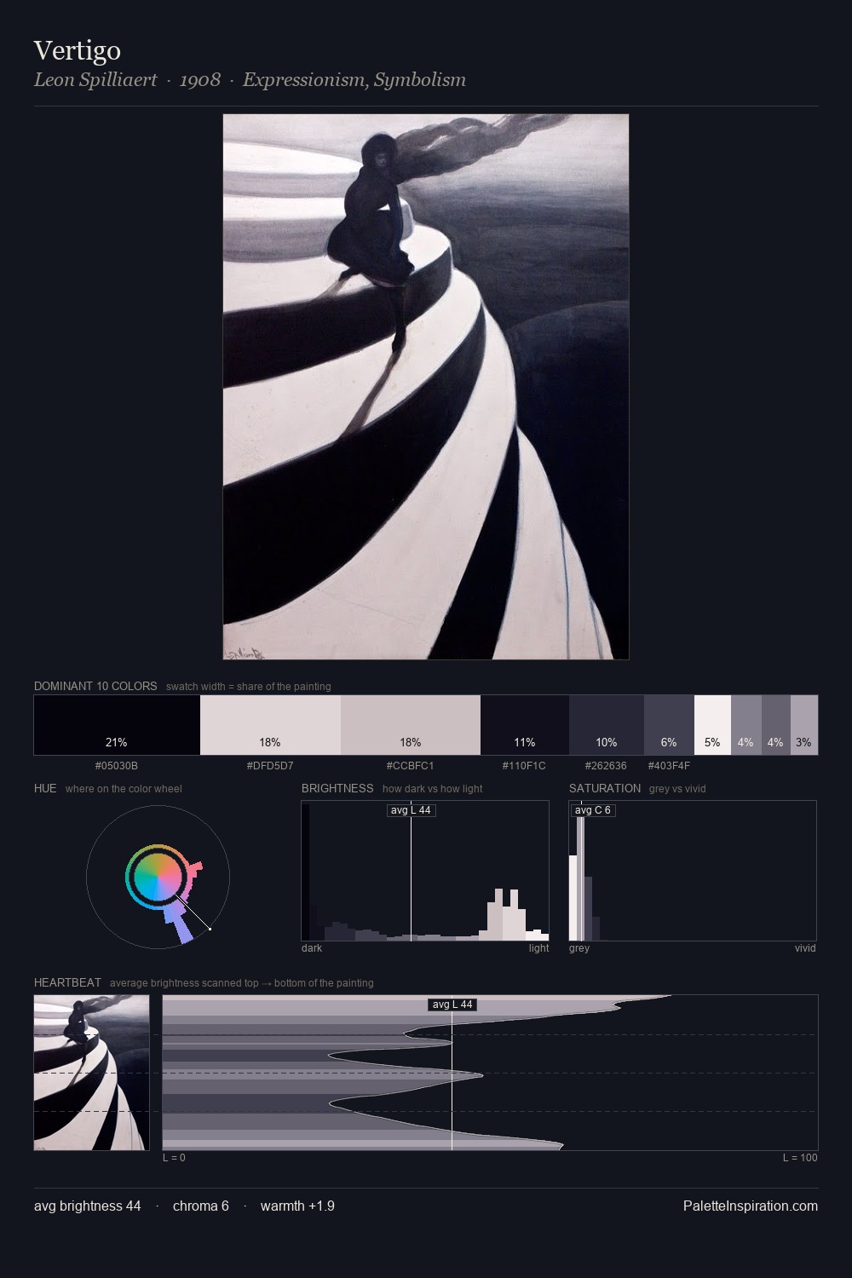Screen dimensions: 852x1278
Task: Click the hex code #DFD5D7
Action: coord(270,766)
